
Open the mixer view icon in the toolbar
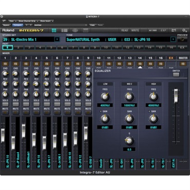[x=54, y=30]
